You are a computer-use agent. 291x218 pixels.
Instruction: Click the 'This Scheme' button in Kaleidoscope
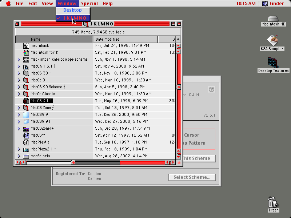(x=199, y=158)
